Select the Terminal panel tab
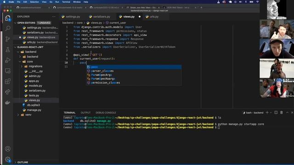 (x=69, y=113)
